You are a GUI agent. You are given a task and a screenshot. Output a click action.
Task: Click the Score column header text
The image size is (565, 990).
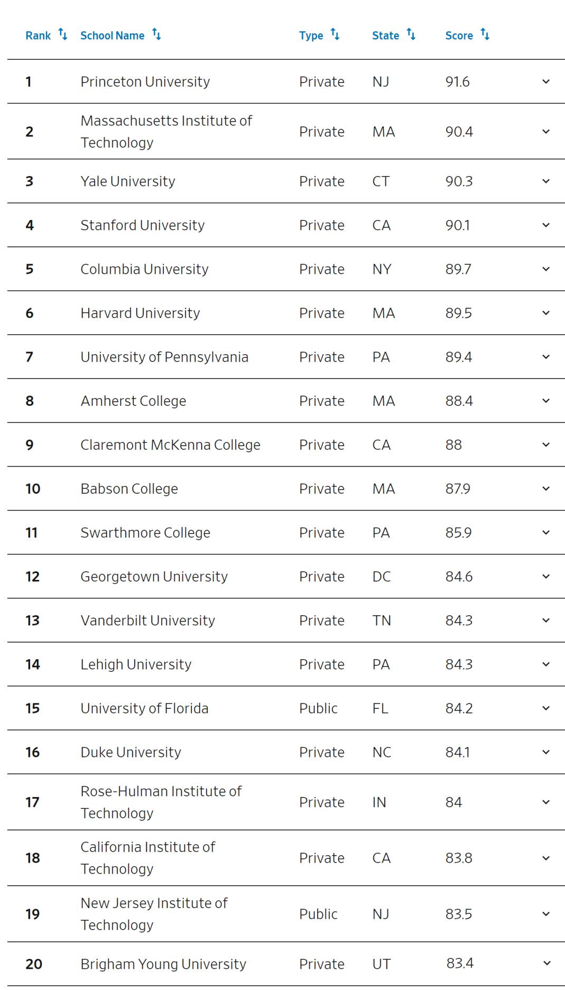[459, 35]
